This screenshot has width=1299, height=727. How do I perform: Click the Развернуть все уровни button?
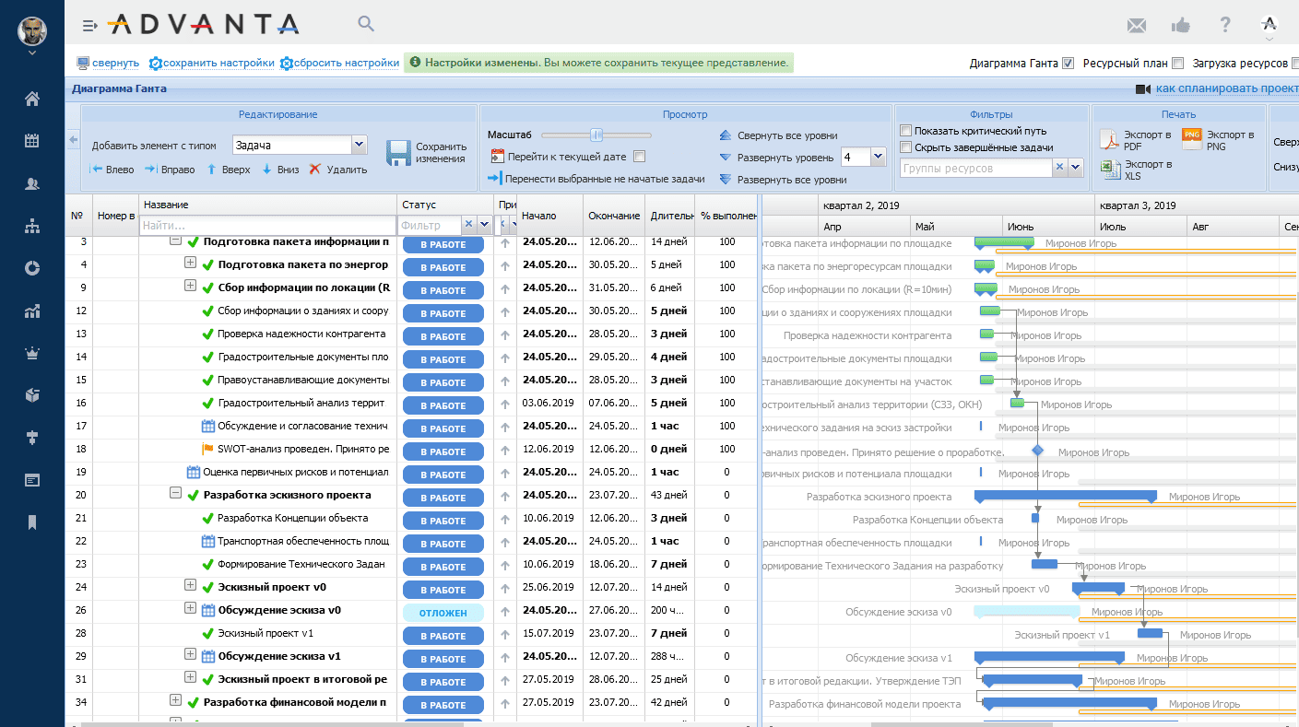pos(791,180)
